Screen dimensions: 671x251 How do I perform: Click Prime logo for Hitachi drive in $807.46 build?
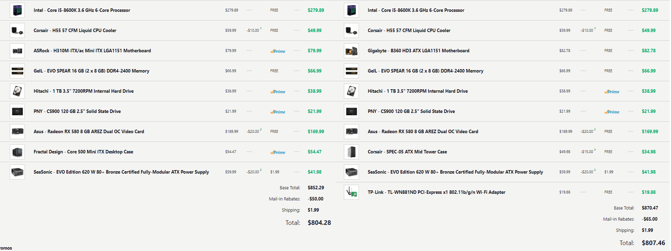click(x=612, y=92)
